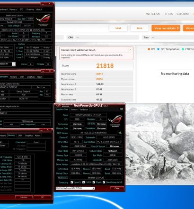
Task: Switch to Validation tab in GPU-Z
Action: (84, 109)
